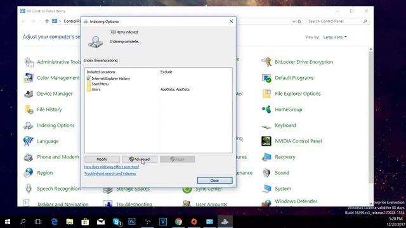Click the Modify button
The image size is (406, 228).
point(102,159)
